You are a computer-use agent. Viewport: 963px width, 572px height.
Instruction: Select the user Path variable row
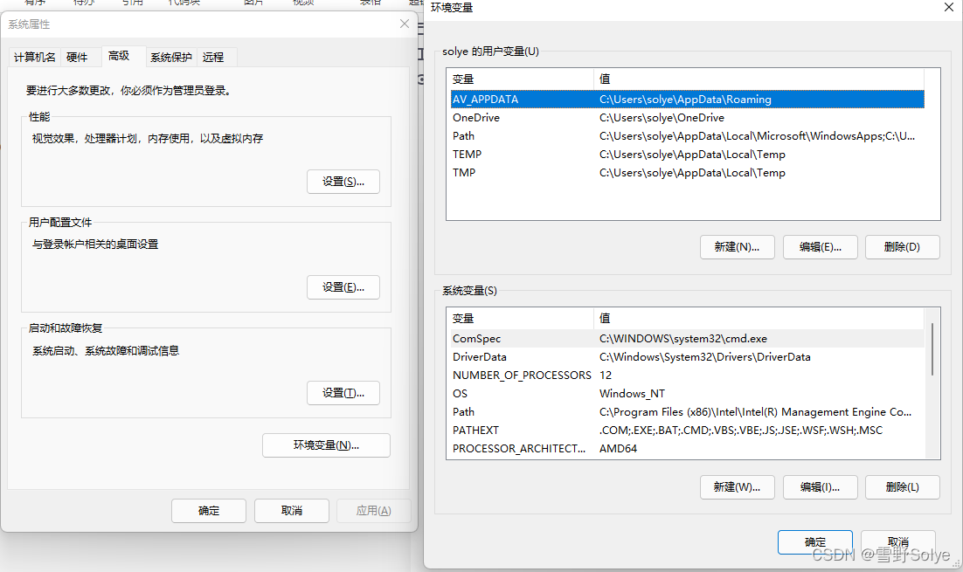[x=687, y=135]
